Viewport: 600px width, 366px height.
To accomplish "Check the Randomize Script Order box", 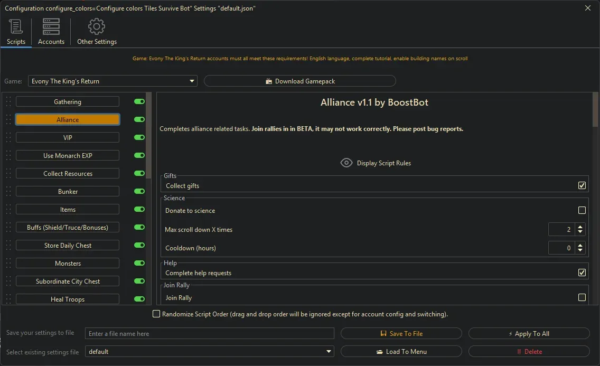I will 156,314.
